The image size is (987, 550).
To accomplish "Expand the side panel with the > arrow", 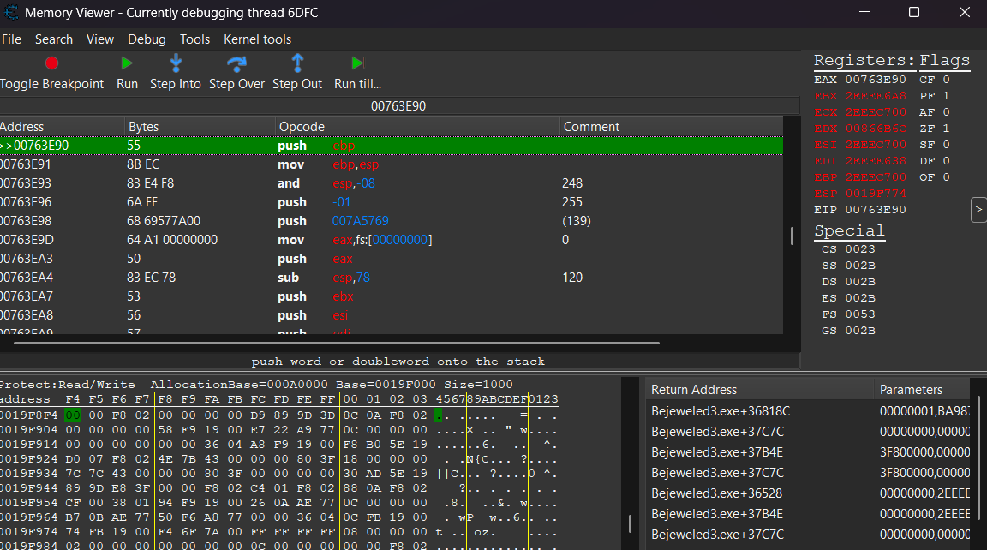I will (978, 210).
